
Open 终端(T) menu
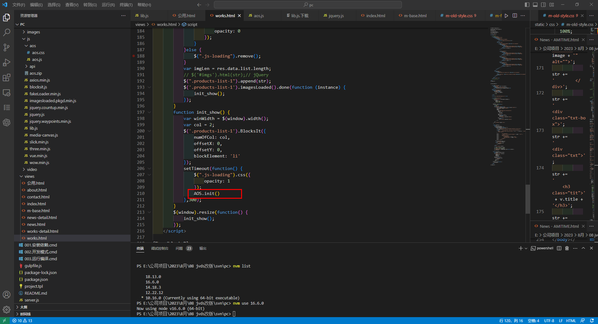[126, 5]
